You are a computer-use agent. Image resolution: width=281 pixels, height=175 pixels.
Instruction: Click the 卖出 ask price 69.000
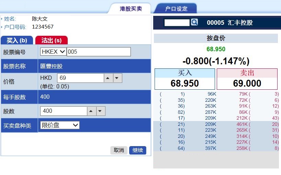(247, 83)
